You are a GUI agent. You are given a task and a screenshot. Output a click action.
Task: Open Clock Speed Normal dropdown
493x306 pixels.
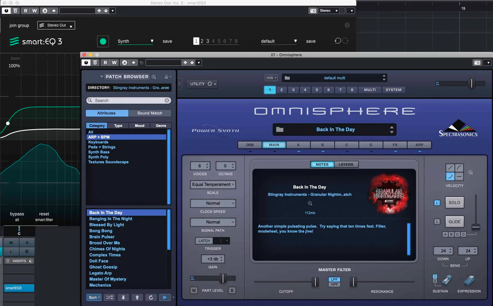coord(213,203)
